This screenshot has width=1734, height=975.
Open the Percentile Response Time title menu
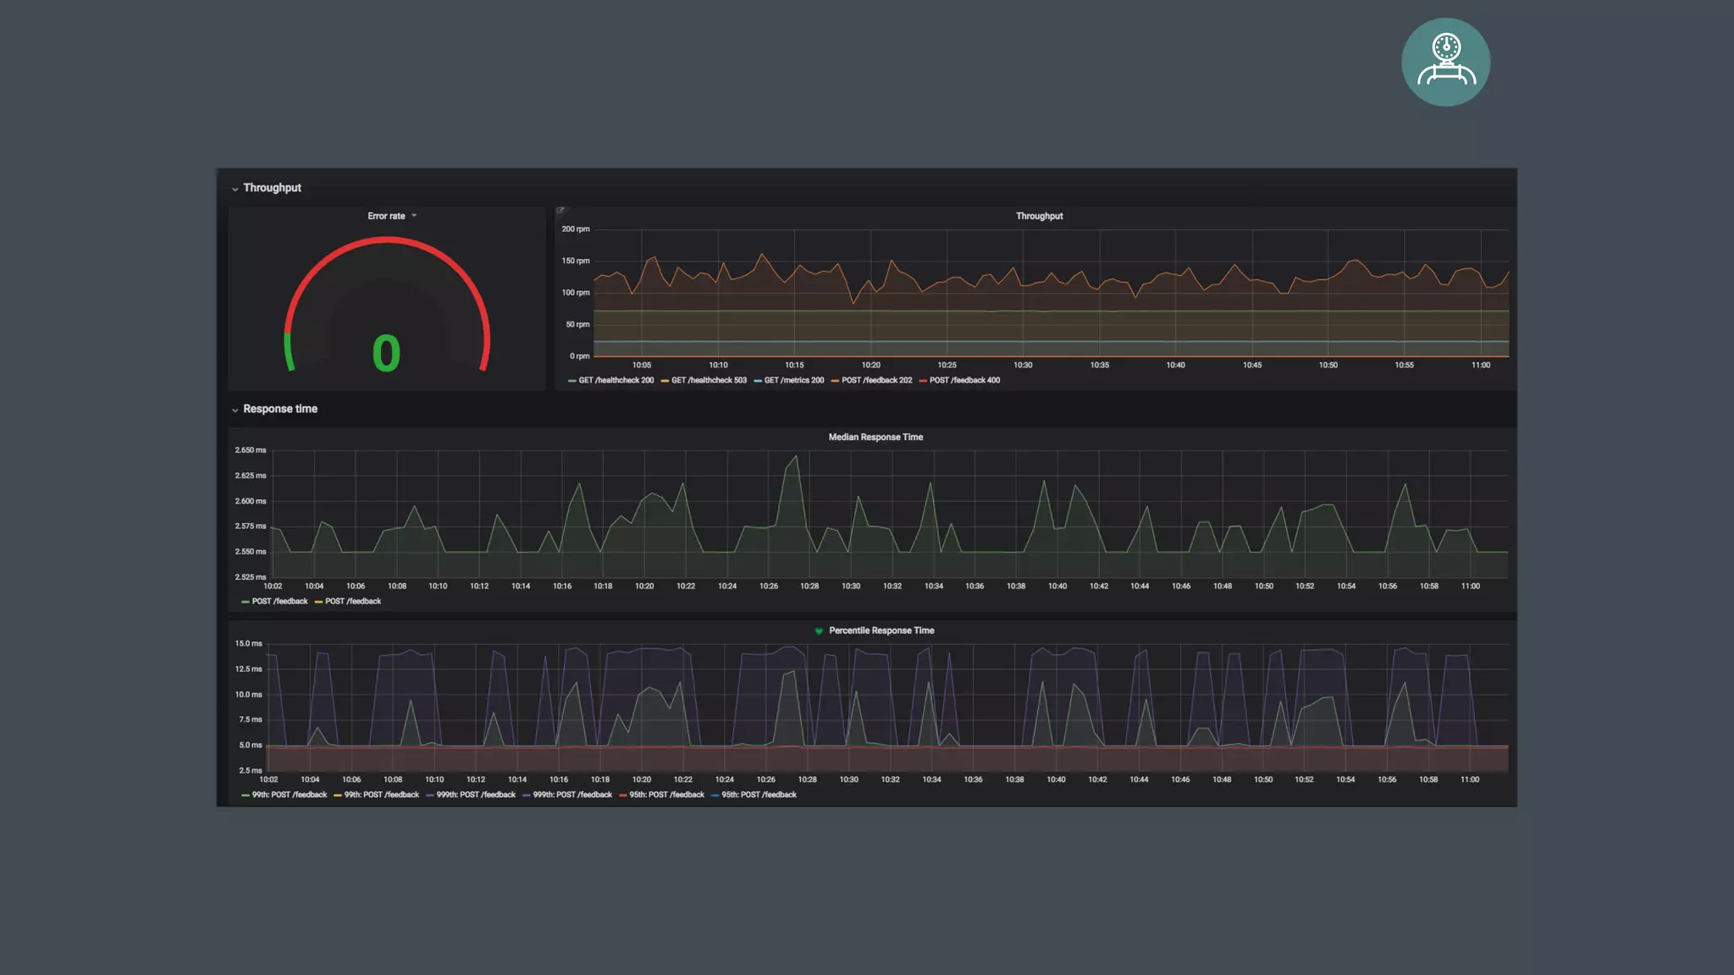[881, 631]
